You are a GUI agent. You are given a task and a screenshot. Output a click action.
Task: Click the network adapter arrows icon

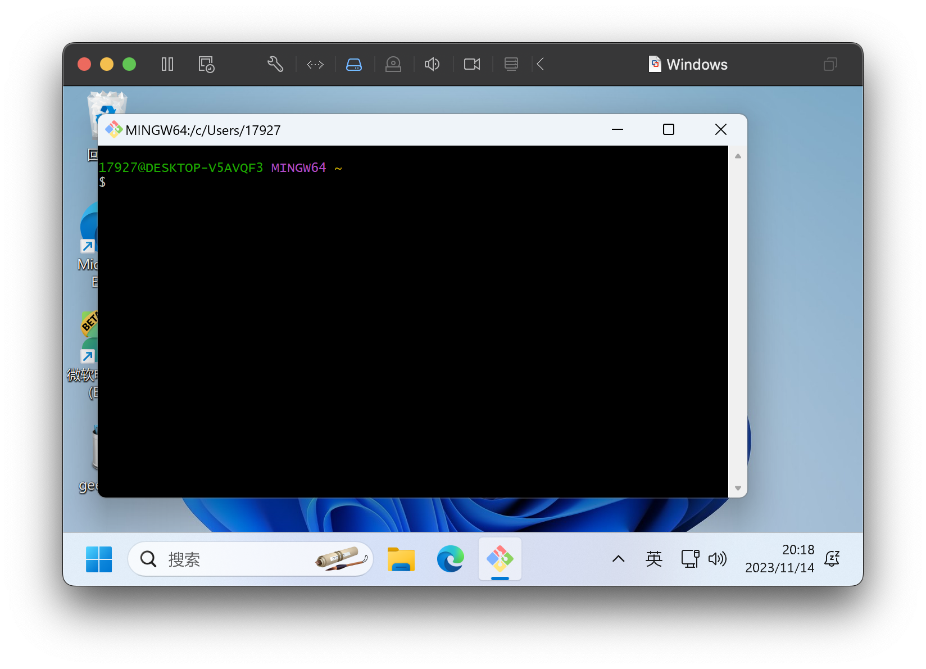315,65
